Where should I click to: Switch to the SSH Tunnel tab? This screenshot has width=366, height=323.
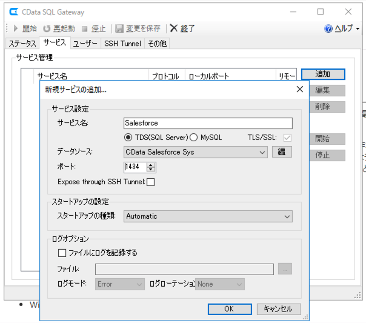[122, 44]
